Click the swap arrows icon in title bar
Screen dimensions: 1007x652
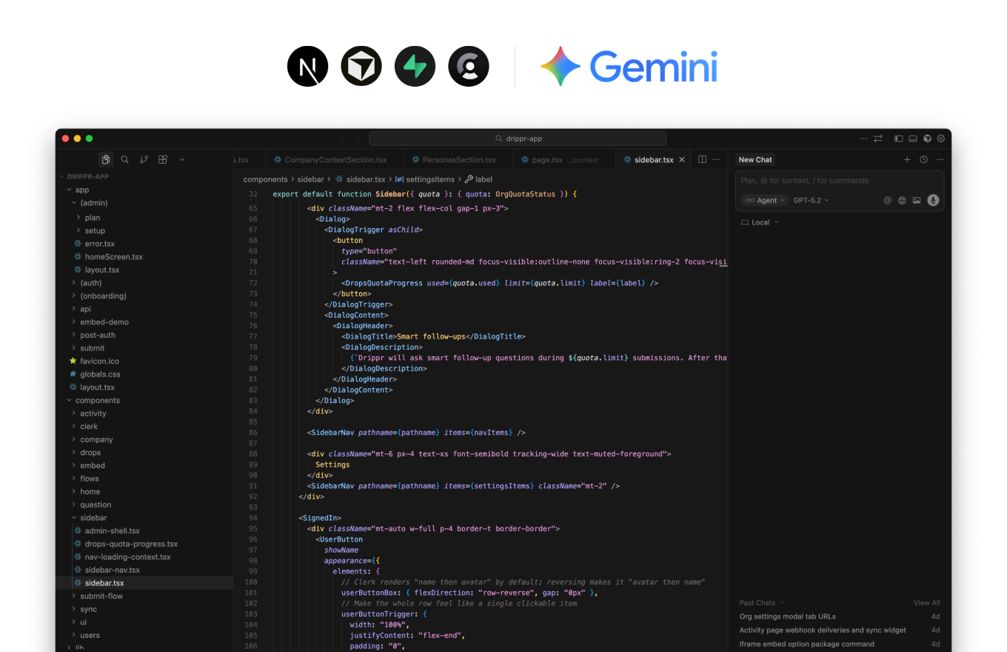[878, 139]
